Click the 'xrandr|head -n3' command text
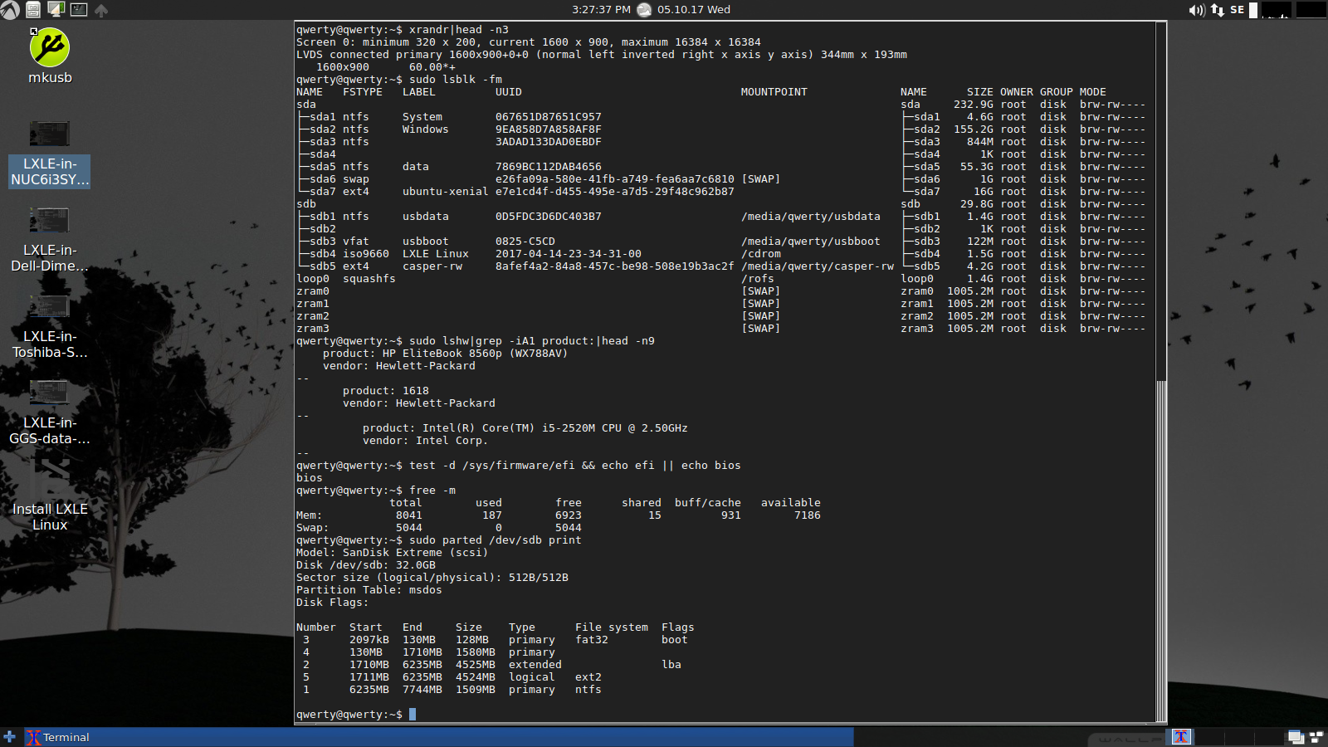The width and height of the screenshot is (1328, 747). [x=459, y=30]
